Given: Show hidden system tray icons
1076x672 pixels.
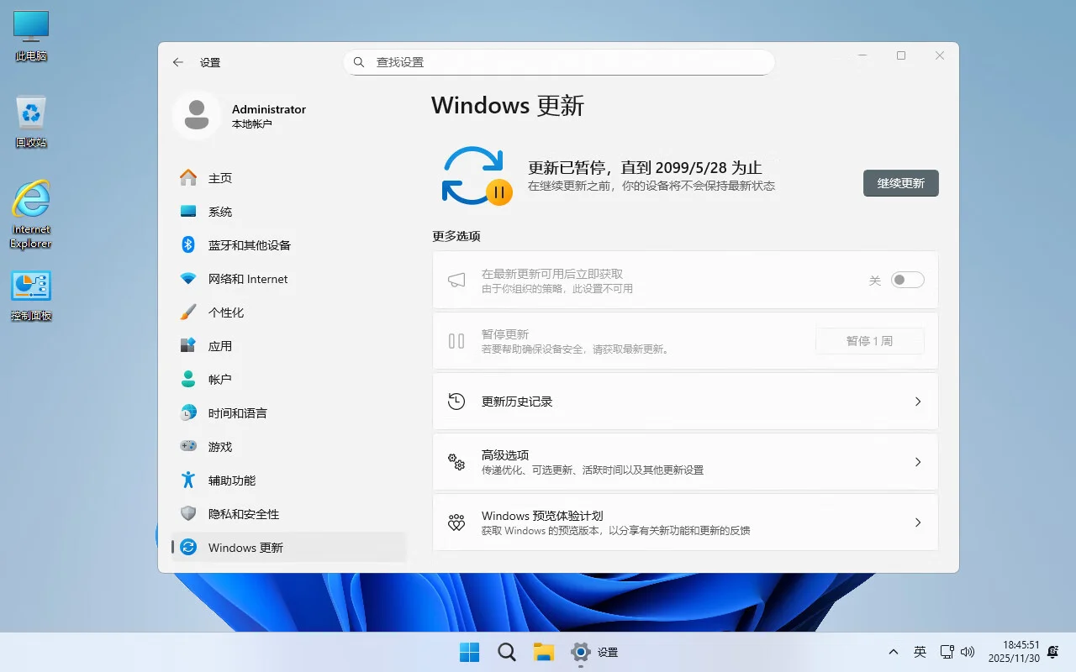Looking at the screenshot, I should pyautogui.click(x=893, y=651).
